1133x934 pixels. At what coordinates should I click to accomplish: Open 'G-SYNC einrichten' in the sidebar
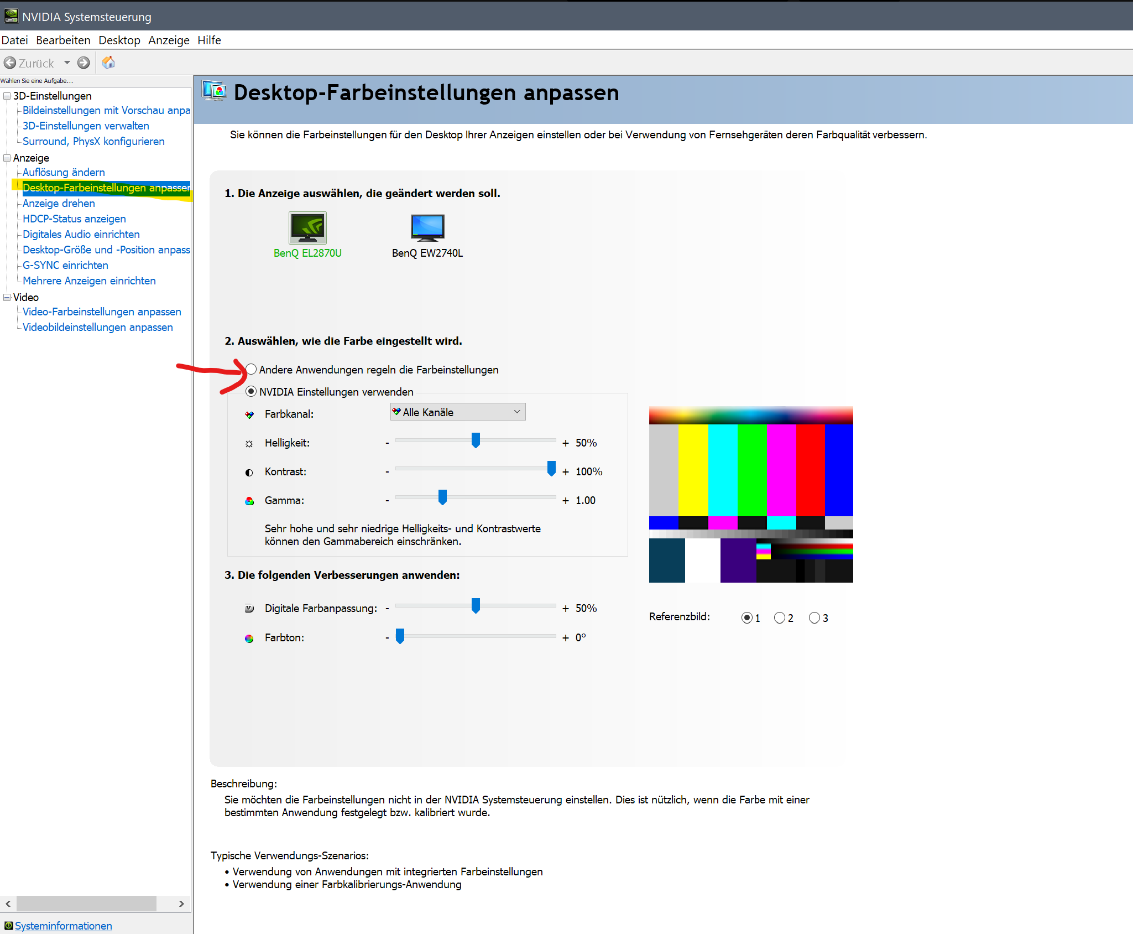pos(65,265)
